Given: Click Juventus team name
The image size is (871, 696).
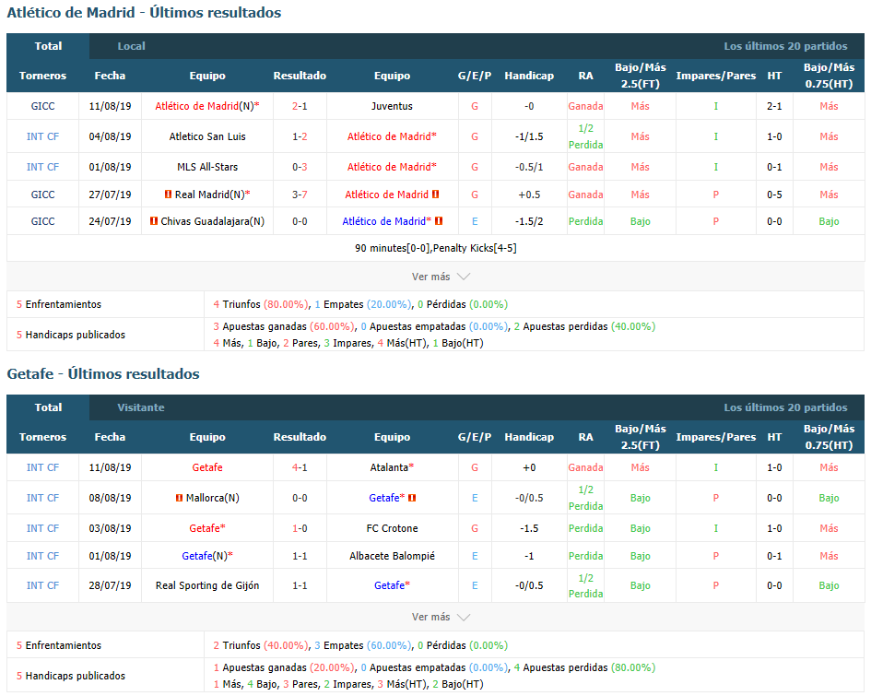Looking at the screenshot, I should point(392,106).
